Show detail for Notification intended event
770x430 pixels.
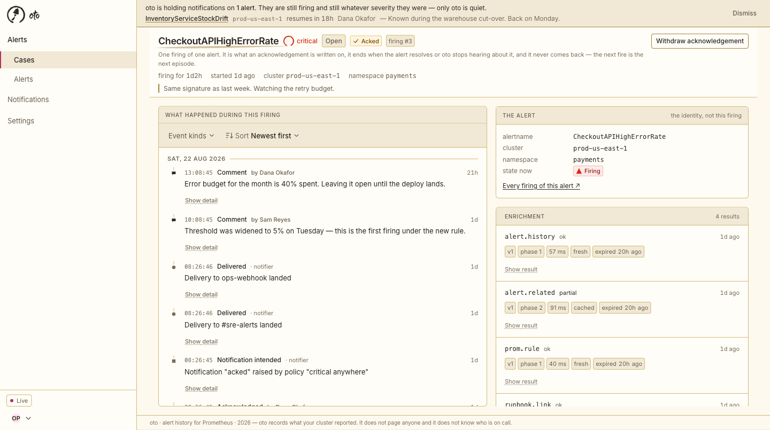pos(201,388)
